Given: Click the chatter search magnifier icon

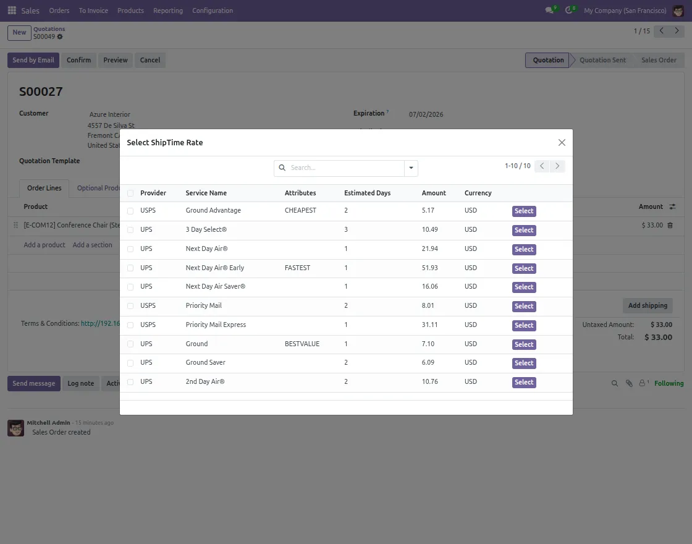Looking at the screenshot, I should point(614,383).
